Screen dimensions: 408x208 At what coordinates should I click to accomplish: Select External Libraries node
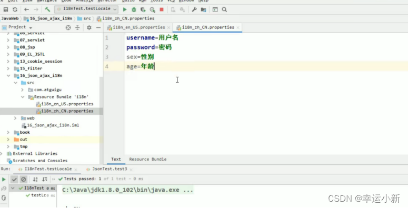point(32,154)
